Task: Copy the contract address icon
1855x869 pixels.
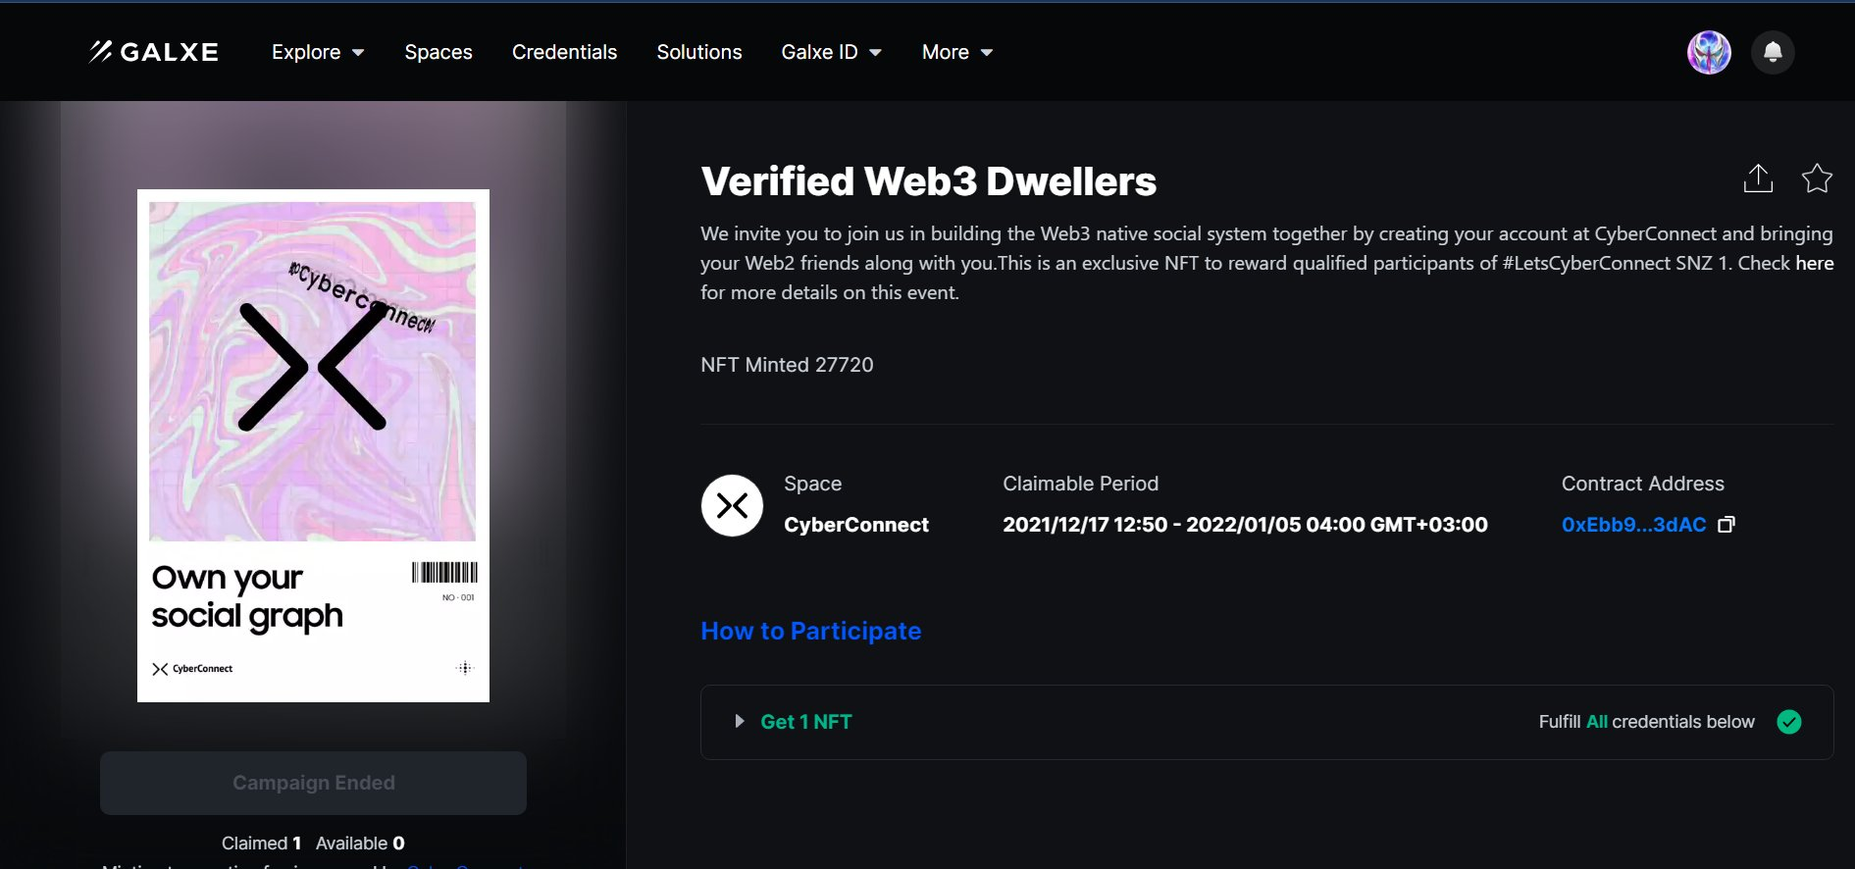Action: coord(1726,525)
